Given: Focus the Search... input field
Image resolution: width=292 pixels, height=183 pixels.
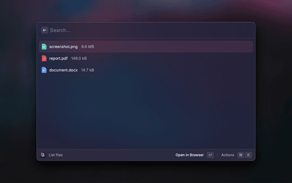Looking at the screenshot, I should pyautogui.click(x=151, y=30).
